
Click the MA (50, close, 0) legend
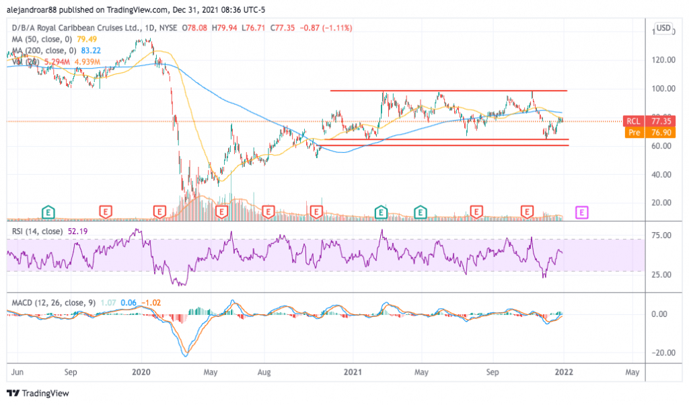tap(42, 40)
